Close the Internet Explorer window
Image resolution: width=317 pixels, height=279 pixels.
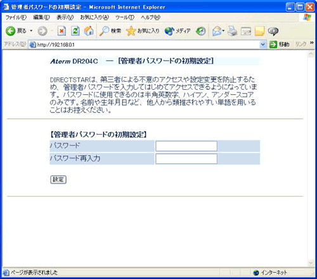tap(310, 7)
